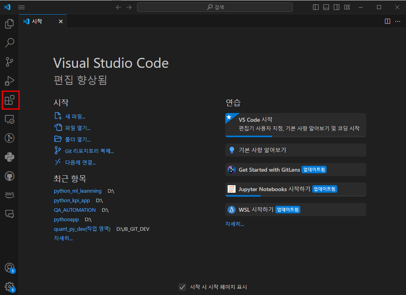The height and width of the screenshot is (295, 406).
Task: Open recent workspace quant_py_dev(작업 영역)
Action: pyautogui.click(x=82, y=229)
